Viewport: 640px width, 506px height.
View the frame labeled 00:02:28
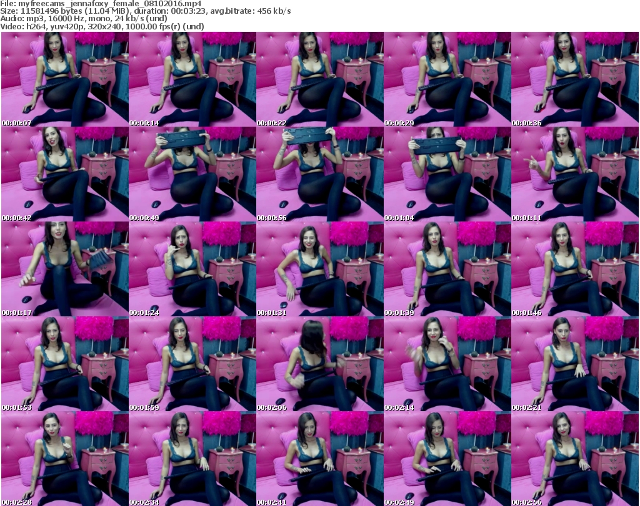point(65,459)
